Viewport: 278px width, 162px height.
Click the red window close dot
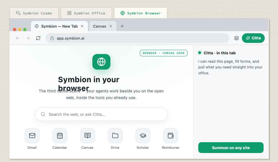[x=15, y=29]
